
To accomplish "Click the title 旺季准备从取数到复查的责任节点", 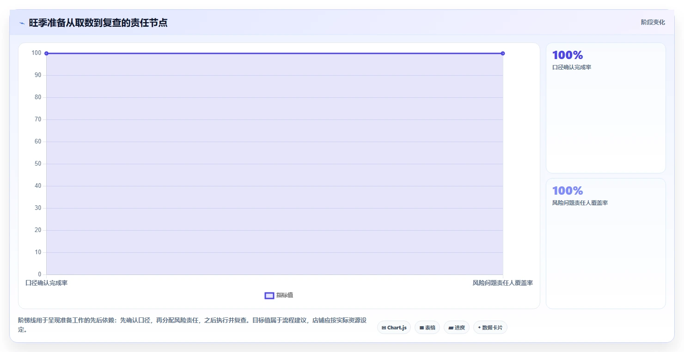I will [x=98, y=23].
